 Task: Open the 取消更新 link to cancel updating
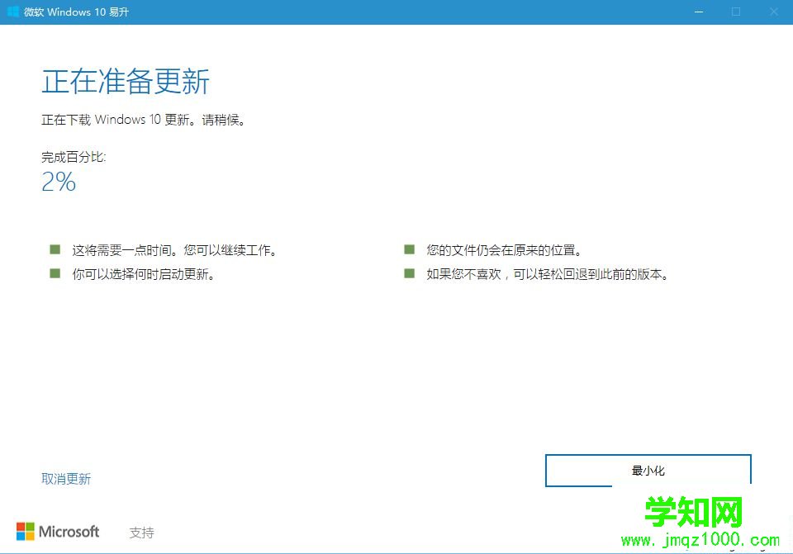(66, 478)
